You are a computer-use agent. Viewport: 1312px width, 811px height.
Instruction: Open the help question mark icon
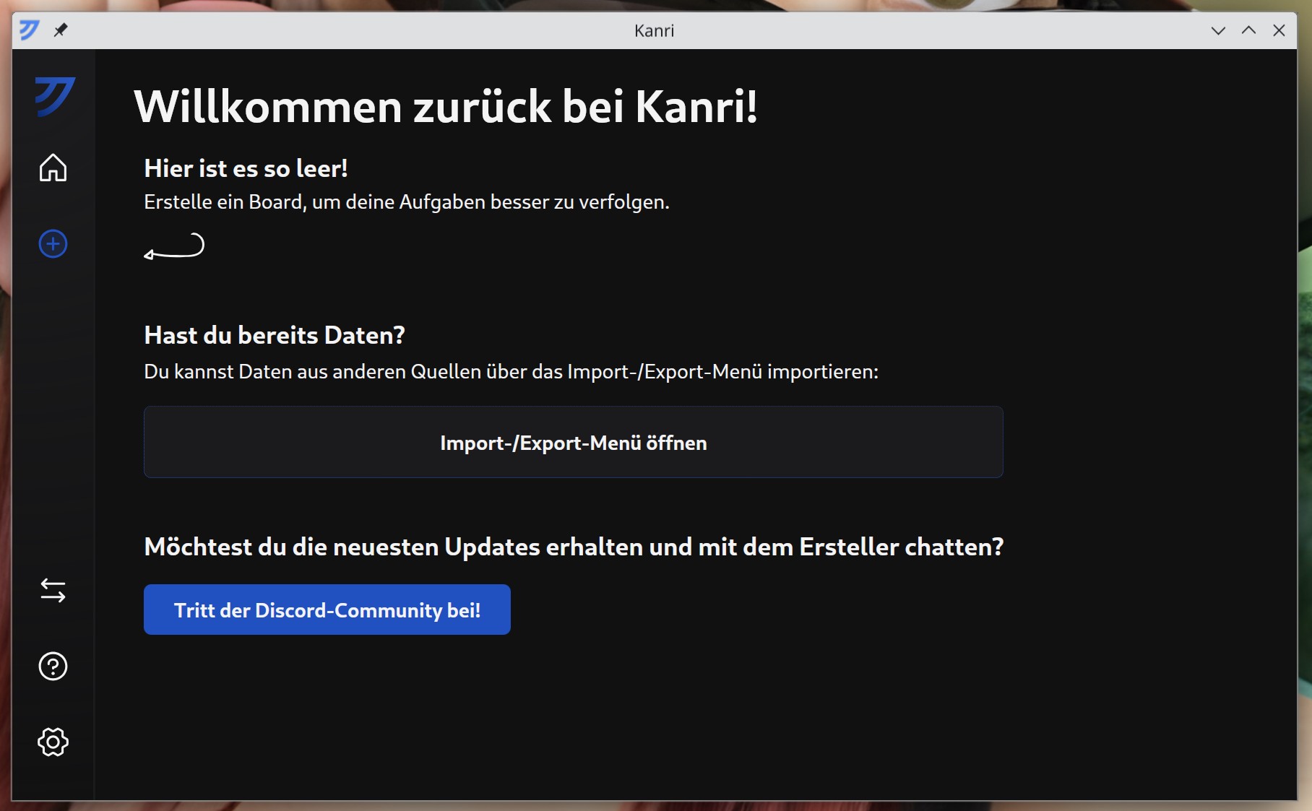pyautogui.click(x=53, y=666)
